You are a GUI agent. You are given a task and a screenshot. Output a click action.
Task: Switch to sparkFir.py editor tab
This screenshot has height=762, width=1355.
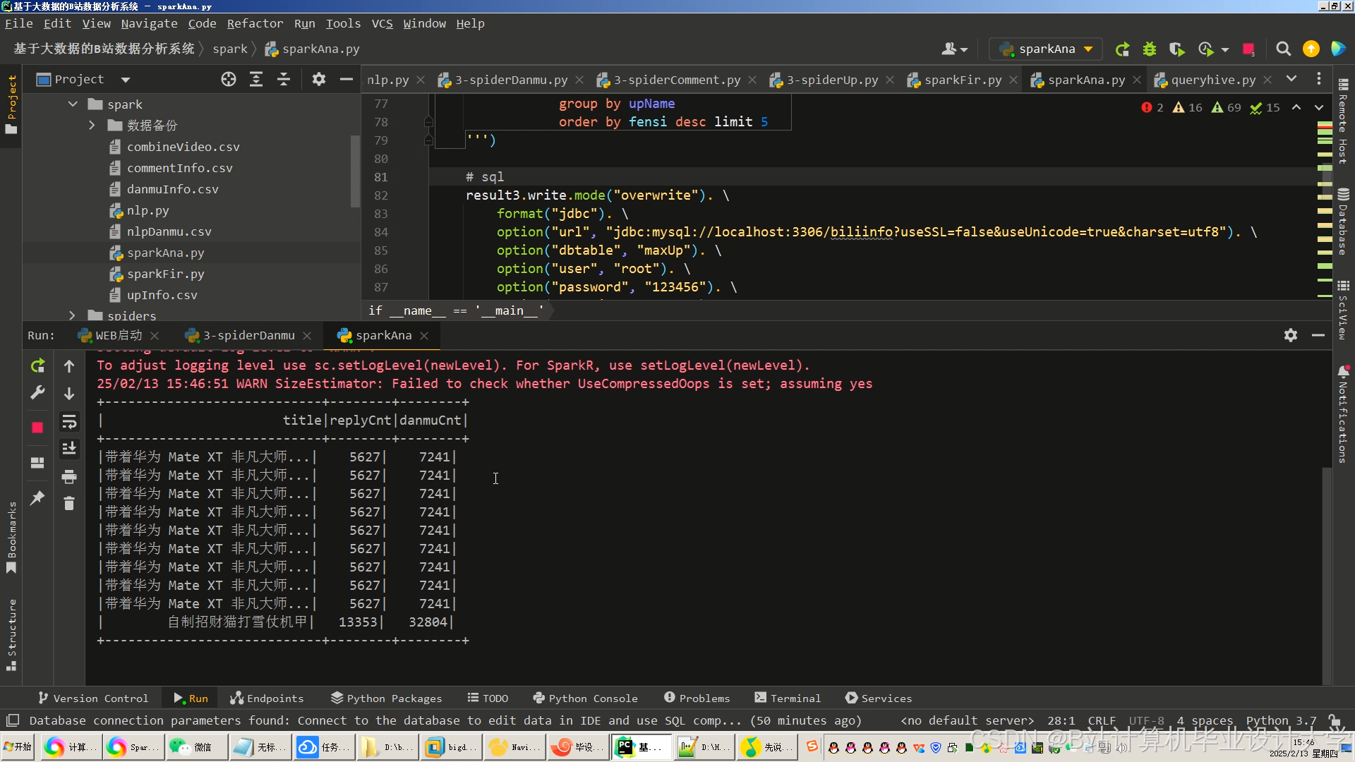[x=963, y=80]
